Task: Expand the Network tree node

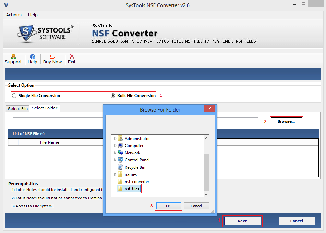Action: [x=115, y=153]
